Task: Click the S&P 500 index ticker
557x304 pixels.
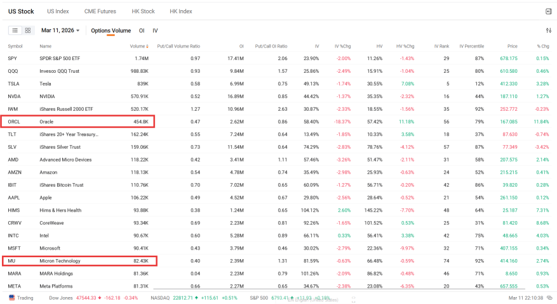Action: 290,298
